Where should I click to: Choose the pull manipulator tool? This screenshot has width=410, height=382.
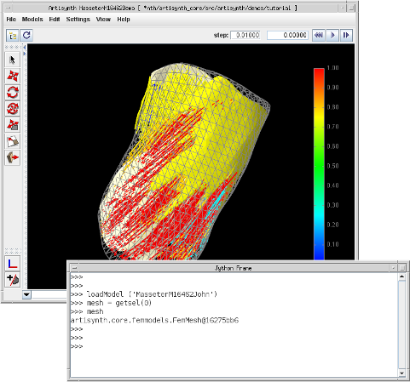click(x=12, y=157)
